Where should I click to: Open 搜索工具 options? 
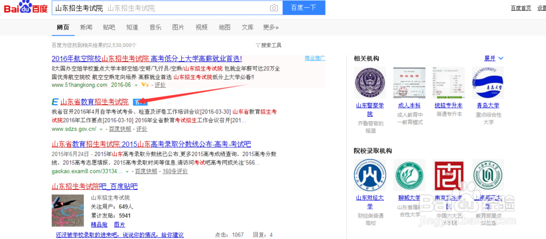[271, 45]
